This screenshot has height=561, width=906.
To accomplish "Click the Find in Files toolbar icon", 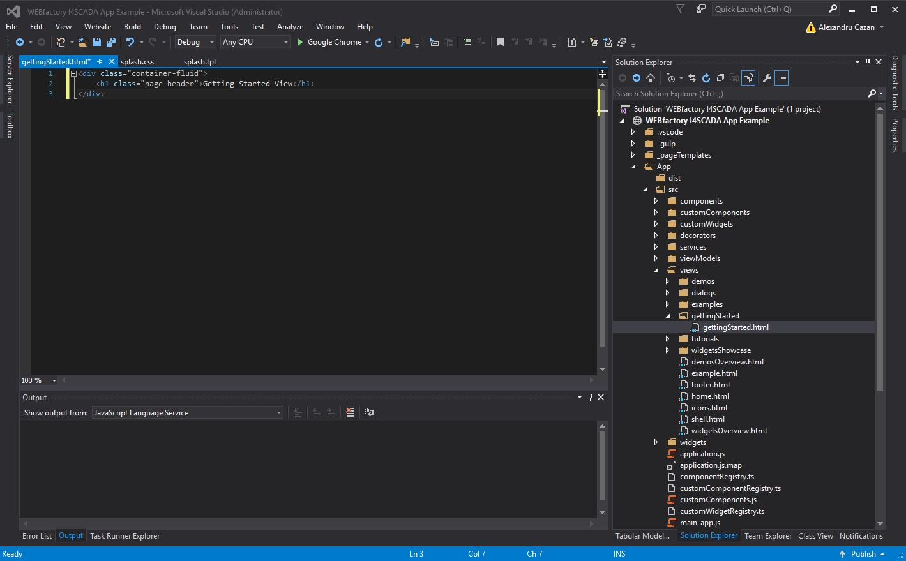I will coord(405,42).
